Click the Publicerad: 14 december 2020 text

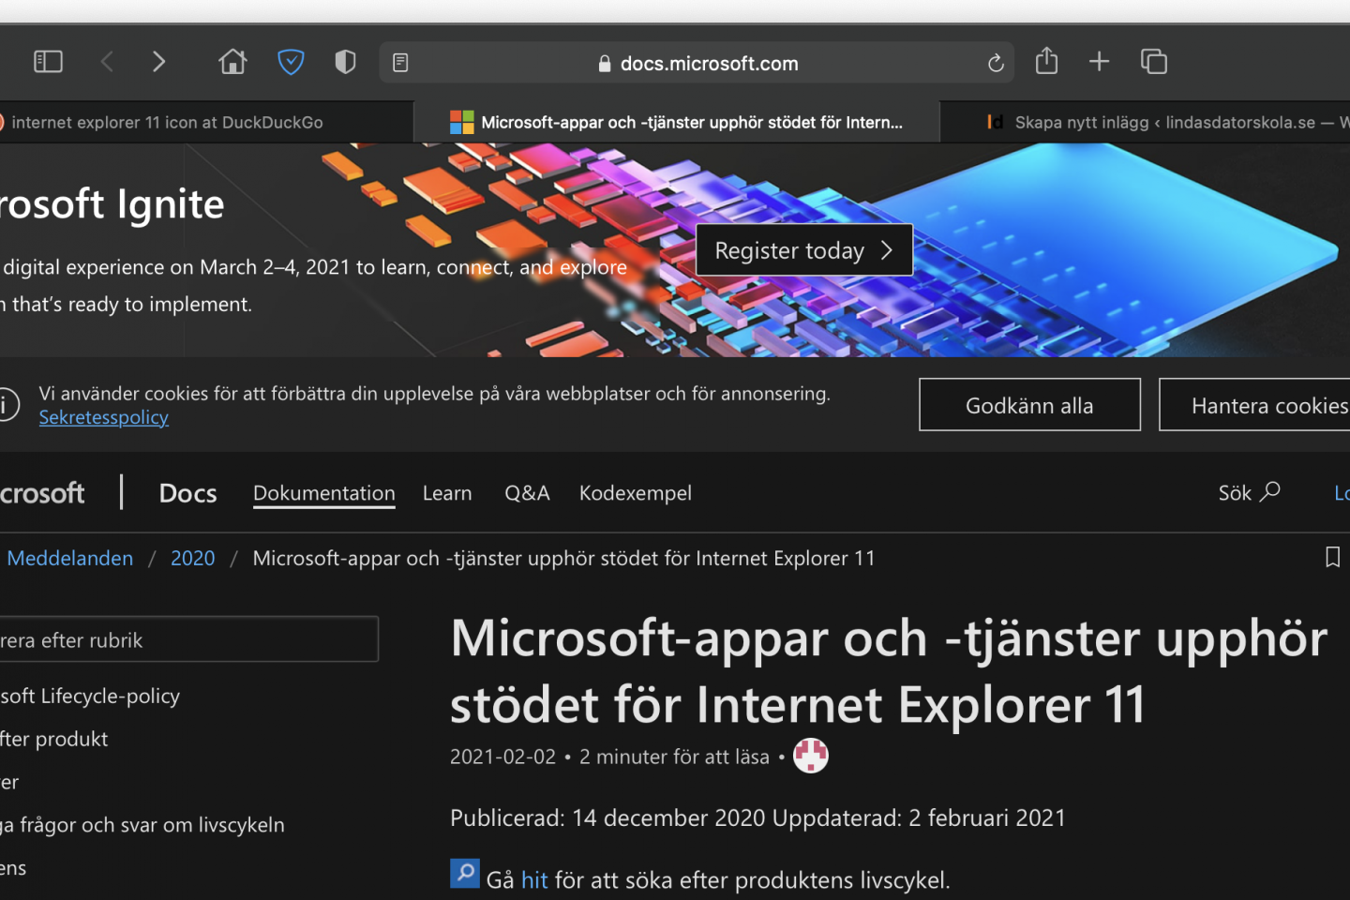[607, 817]
